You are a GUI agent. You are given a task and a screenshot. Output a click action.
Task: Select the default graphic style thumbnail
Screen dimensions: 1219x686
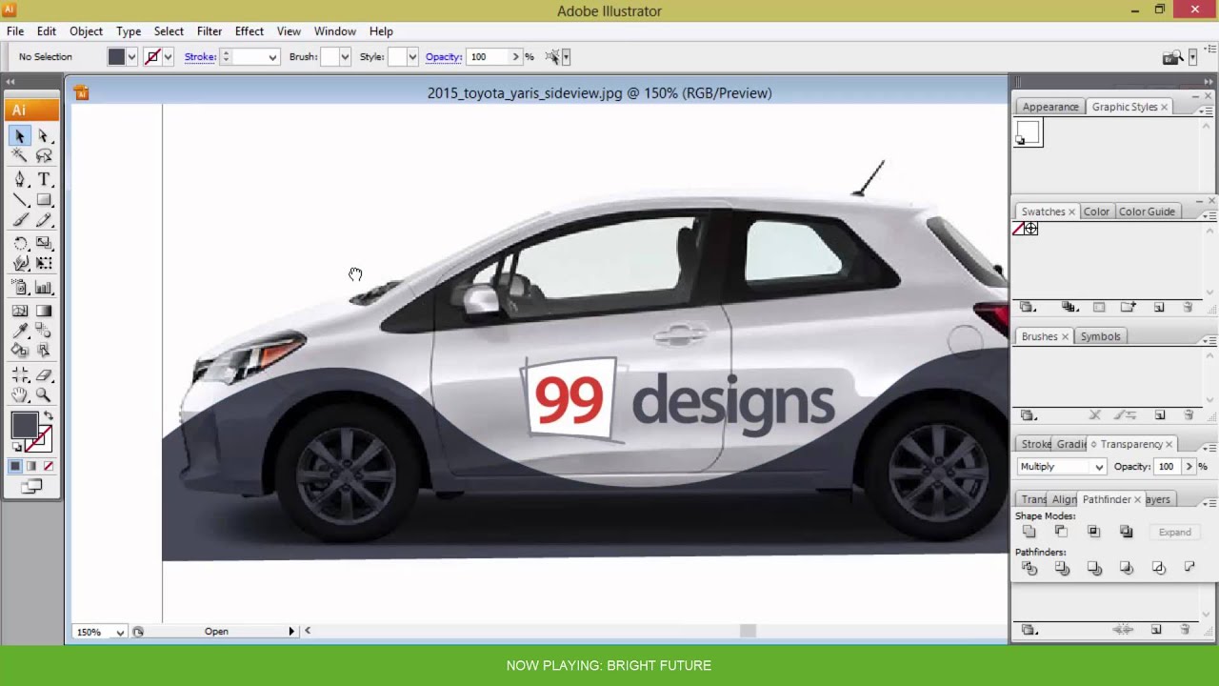(1029, 134)
